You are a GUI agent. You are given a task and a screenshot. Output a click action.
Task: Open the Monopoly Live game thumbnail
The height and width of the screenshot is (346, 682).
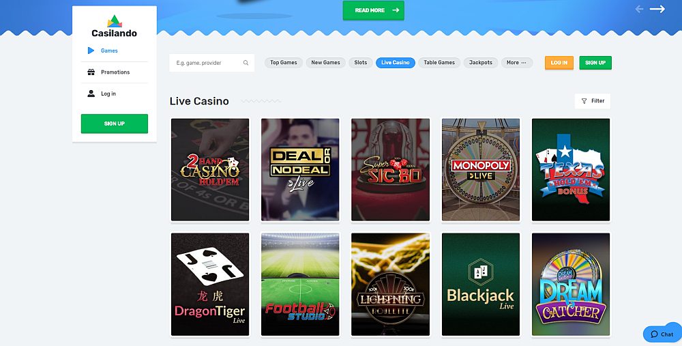coord(481,169)
